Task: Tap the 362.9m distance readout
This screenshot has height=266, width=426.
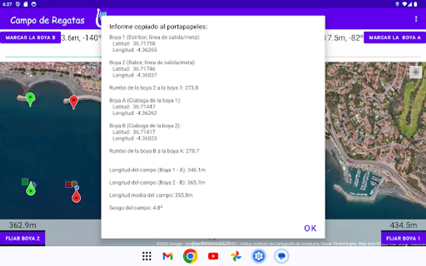Action: pos(22,225)
